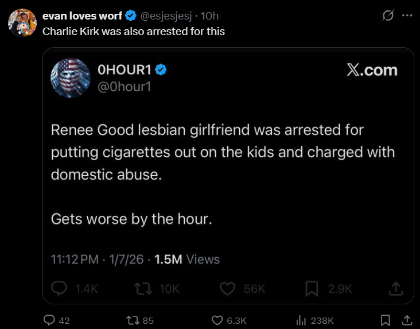Click the share icon inside quoted post

point(396,288)
